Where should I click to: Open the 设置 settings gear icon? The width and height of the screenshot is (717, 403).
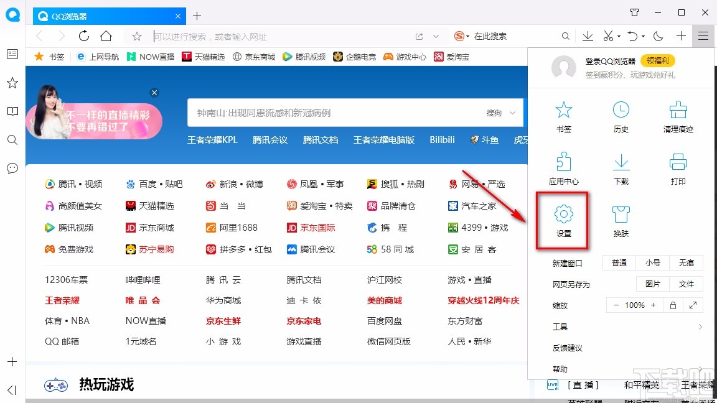[563, 221]
